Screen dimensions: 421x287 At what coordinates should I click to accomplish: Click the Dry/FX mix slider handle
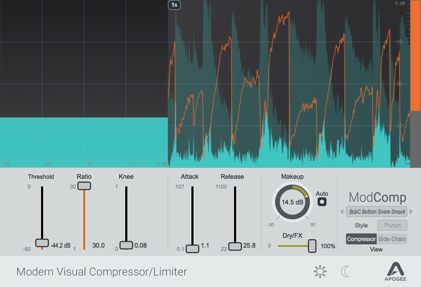tap(312, 246)
